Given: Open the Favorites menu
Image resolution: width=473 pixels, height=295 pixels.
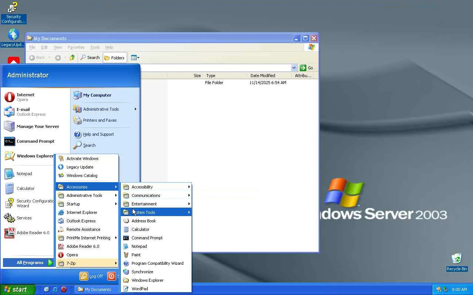Looking at the screenshot, I should point(76,47).
